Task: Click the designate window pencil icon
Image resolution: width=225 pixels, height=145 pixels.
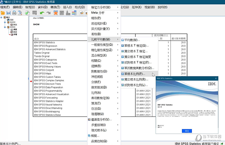Action: [82, 13]
